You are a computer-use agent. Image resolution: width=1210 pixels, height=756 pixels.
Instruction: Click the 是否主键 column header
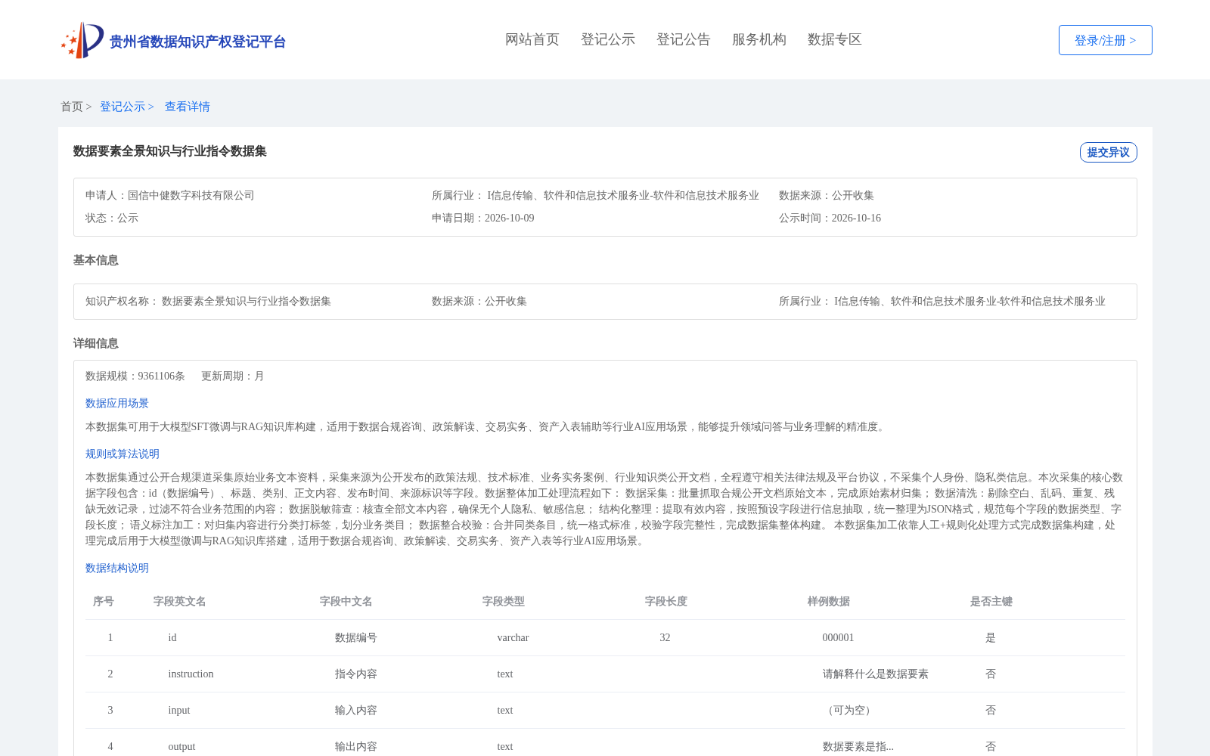(x=991, y=601)
